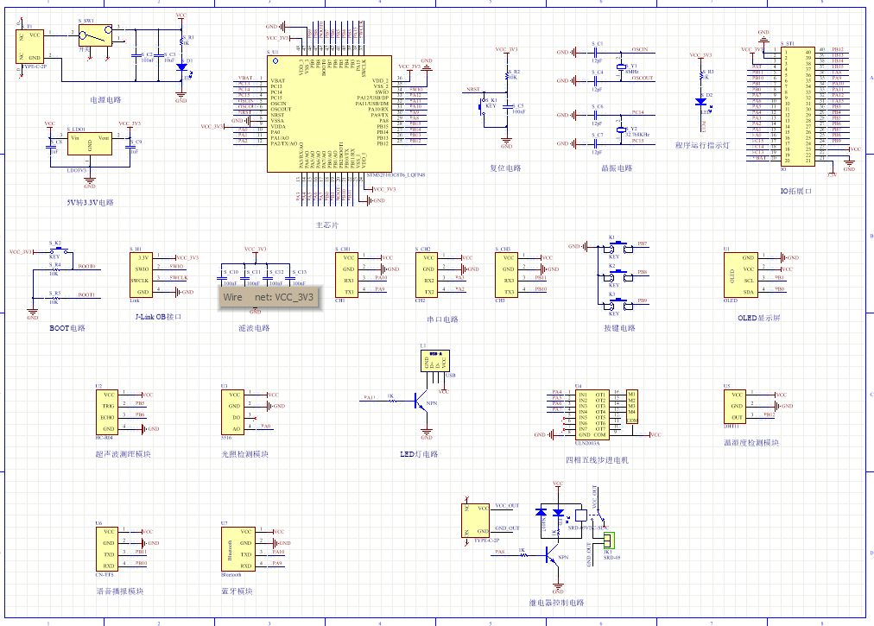Select the S_LDO1 regulator component
The image size is (874, 626).
[90, 143]
